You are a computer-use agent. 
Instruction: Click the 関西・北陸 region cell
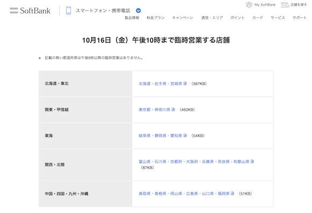[86, 165]
